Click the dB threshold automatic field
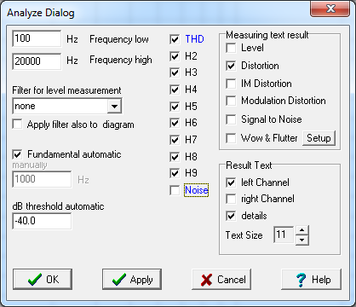The image size is (356, 307). [x=42, y=221]
